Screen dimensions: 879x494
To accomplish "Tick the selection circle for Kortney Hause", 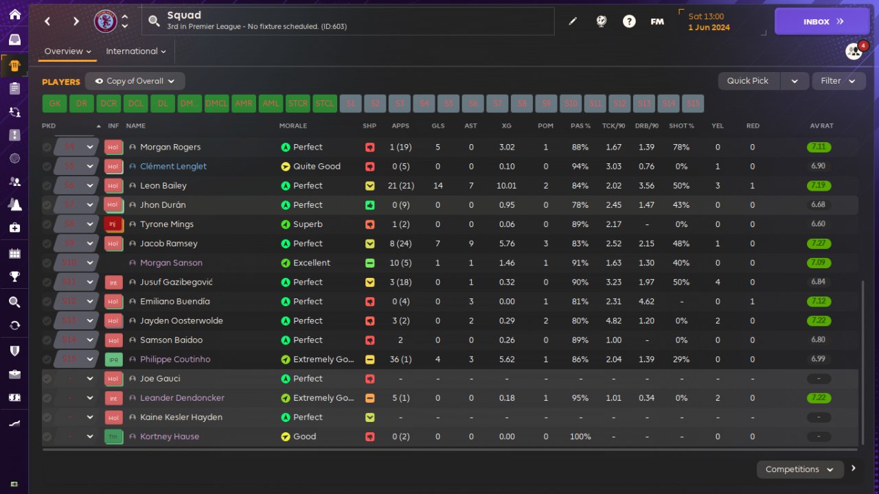I will point(47,436).
